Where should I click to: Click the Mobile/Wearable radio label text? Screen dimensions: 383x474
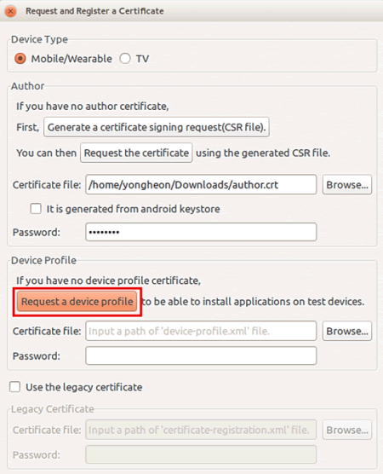pos(71,59)
